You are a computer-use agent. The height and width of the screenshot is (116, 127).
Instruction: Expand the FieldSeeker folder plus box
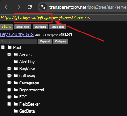click(x=9, y=104)
